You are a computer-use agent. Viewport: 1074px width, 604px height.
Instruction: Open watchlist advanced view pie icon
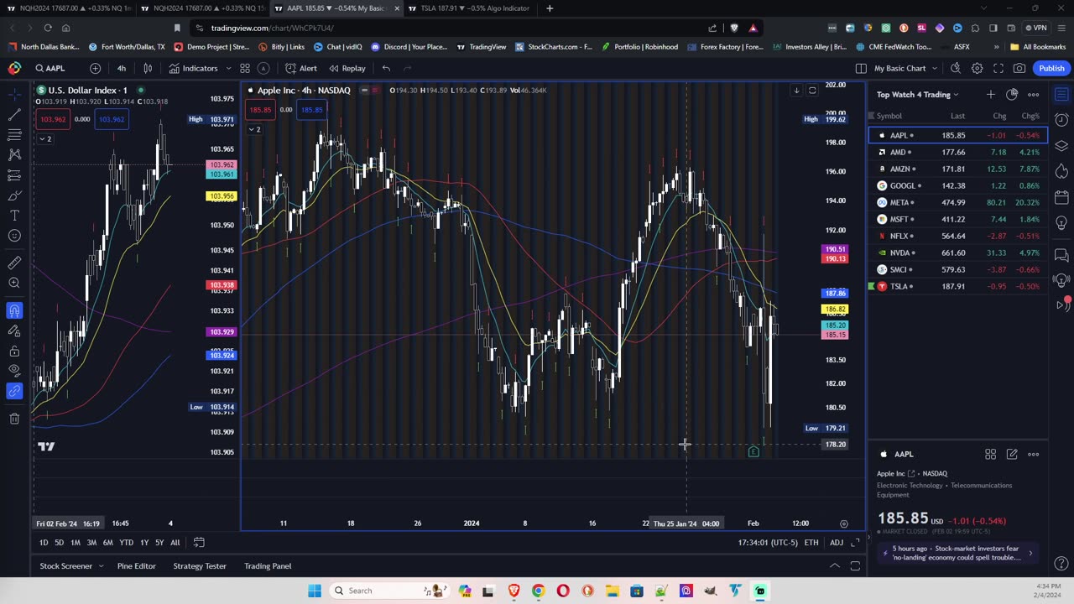click(1012, 95)
